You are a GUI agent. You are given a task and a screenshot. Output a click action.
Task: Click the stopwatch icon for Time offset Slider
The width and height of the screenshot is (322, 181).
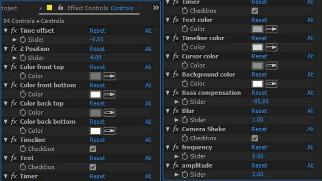click(23, 40)
